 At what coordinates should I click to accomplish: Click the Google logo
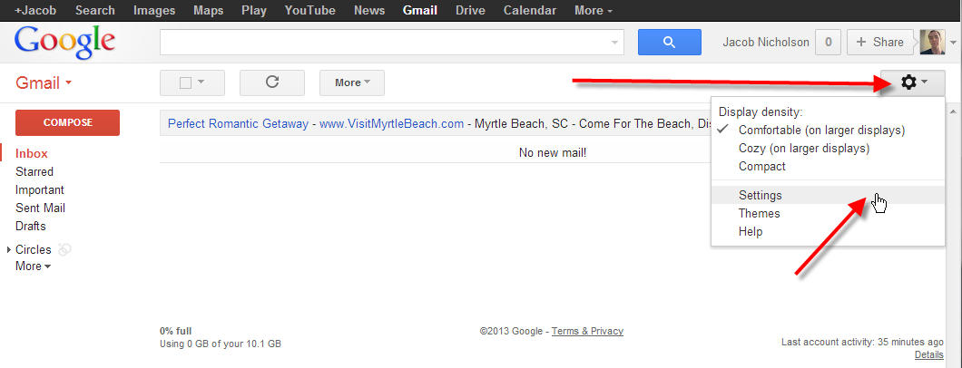click(x=64, y=42)
